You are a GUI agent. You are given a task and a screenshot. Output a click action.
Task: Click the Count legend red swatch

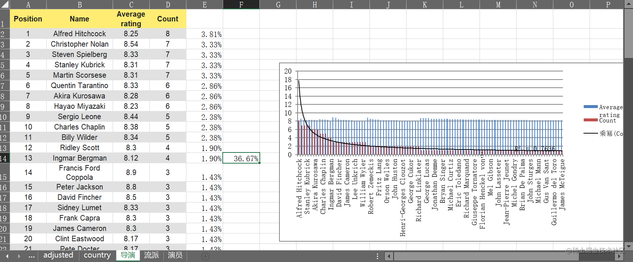point(590,120)
